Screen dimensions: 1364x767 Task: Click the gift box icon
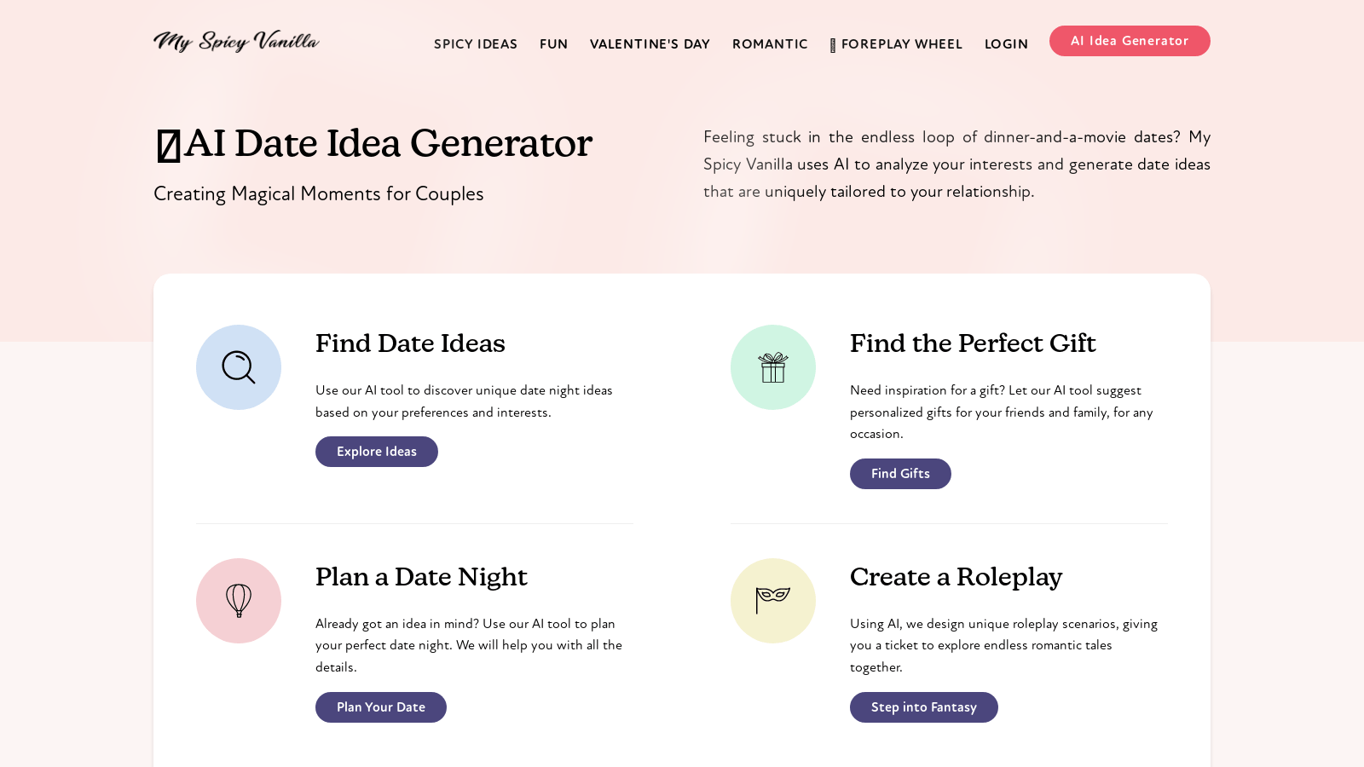(773, 367)
